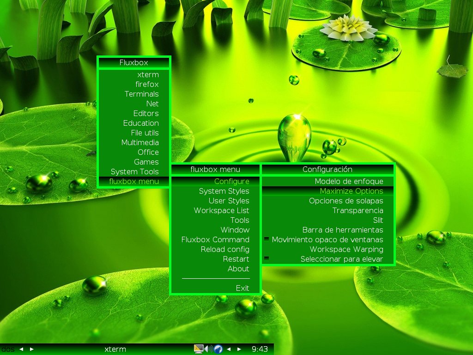Click the xterm task in the toolbar
Screen dimensions: 473x355
pyautogui.click(x=115, y=349)
